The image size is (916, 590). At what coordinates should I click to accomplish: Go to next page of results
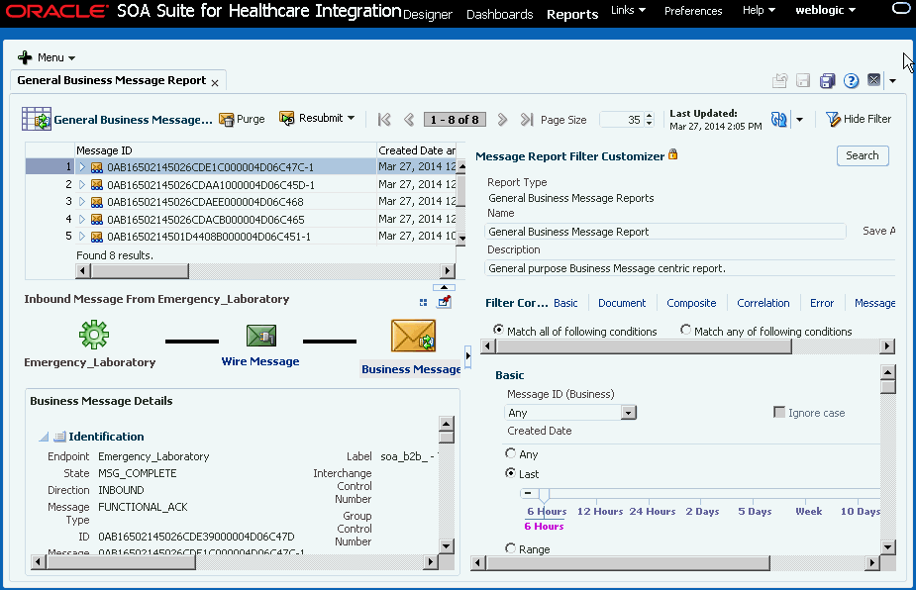502,120
